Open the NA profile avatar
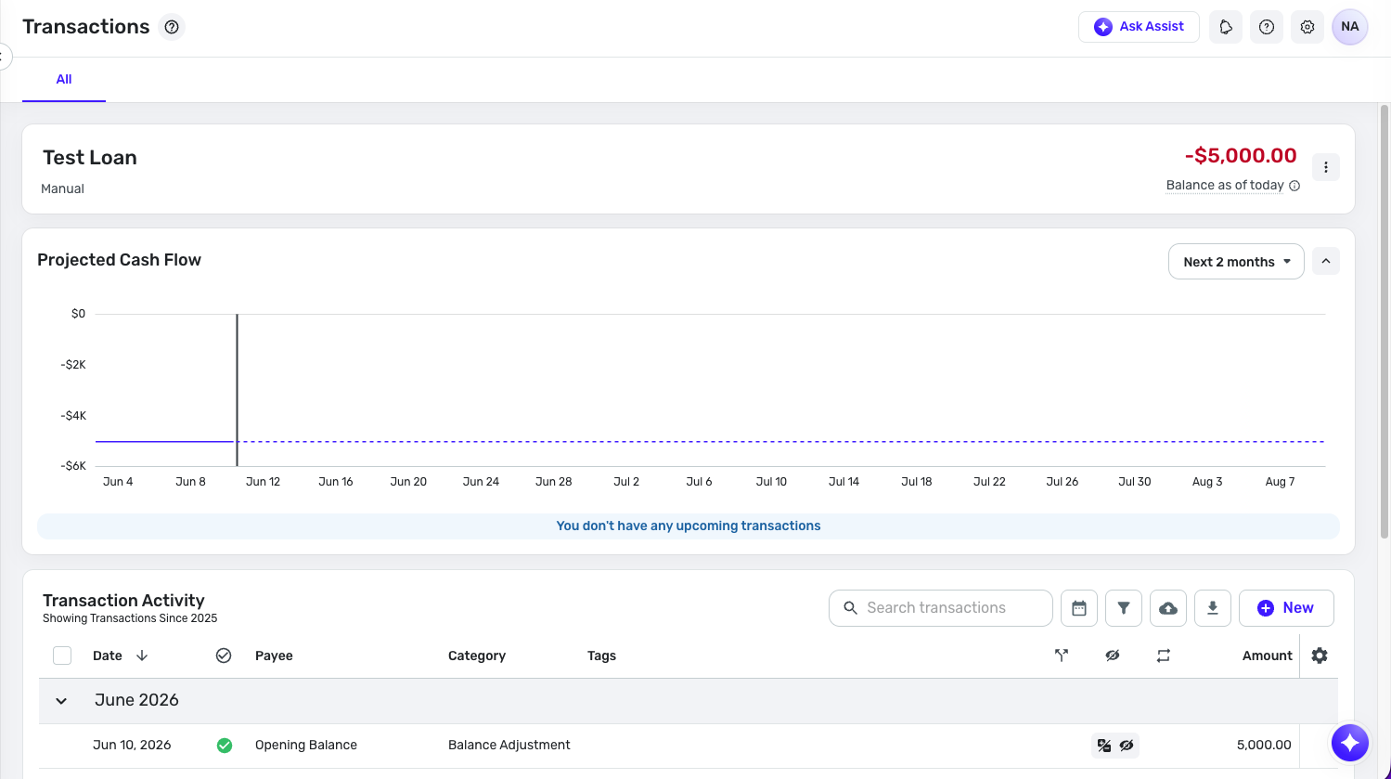Image resolution: width=1391 pixels, height=779 pixels. (1350, 27)
